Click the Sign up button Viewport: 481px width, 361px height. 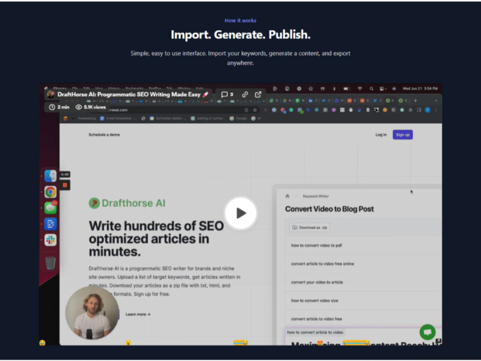click(402, 135)
